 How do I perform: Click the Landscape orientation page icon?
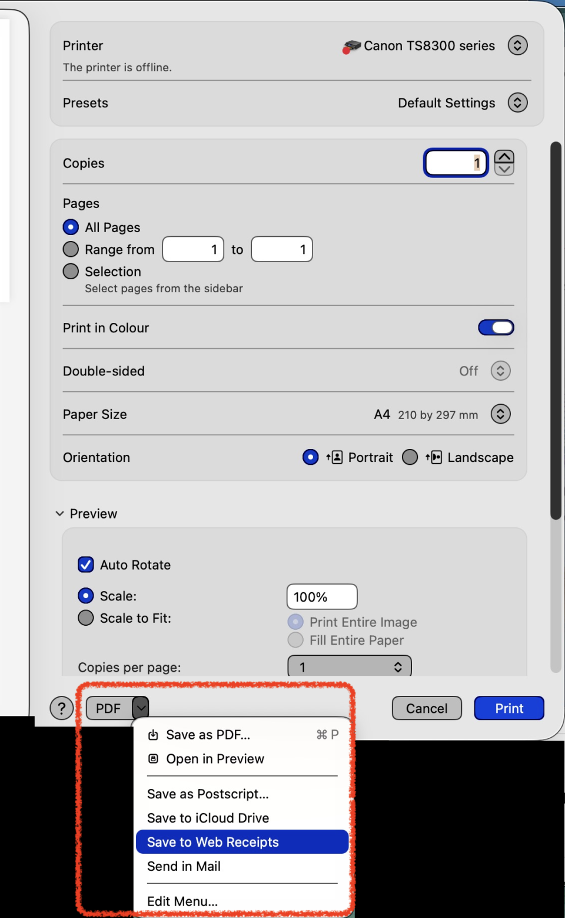[434, 457]
